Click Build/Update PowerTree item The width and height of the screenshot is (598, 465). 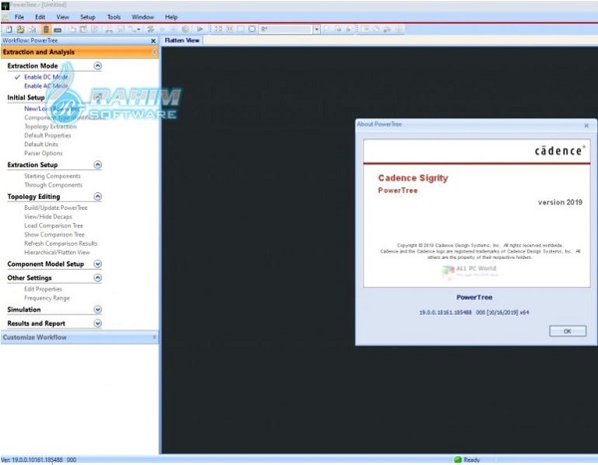coord(56,208)
